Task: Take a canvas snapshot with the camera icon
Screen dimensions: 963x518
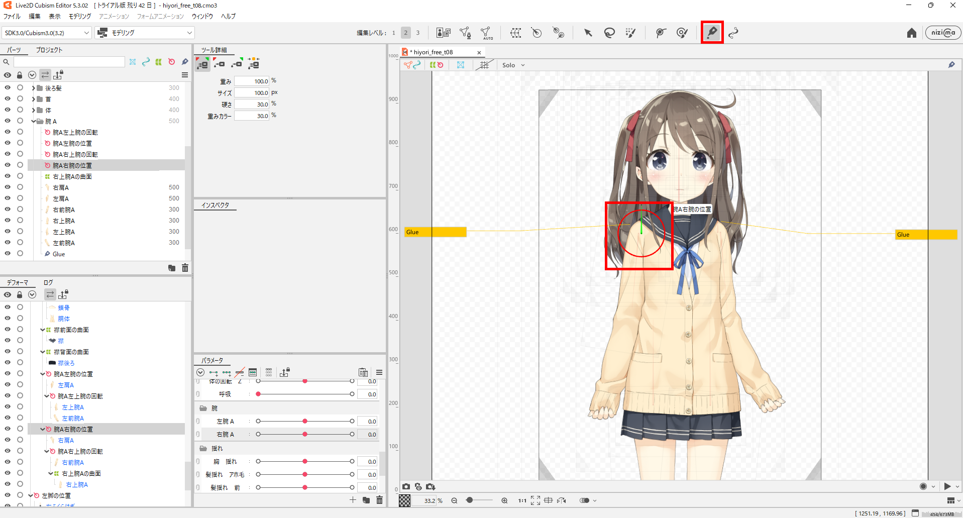Action: pos(406,486)
